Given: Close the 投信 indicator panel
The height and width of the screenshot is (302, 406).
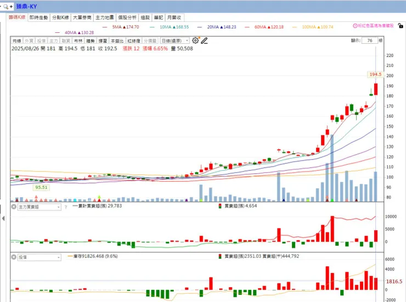Looking at the screenshot, I should point(14,257).
